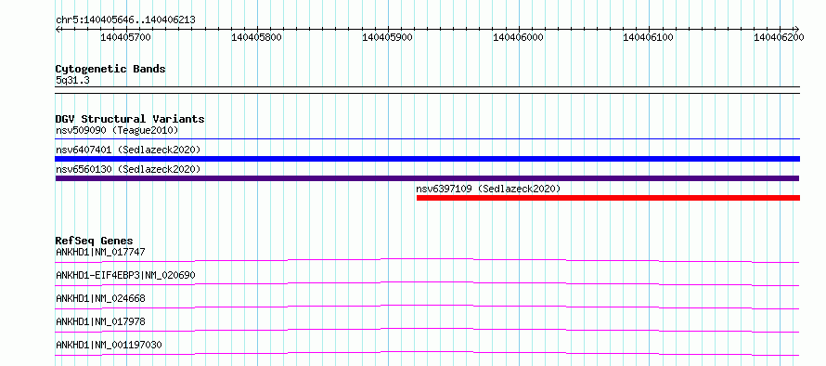
Task: Open variant nsv6560130 (Sedlazeck2020) label
Action: pos(128,169)
